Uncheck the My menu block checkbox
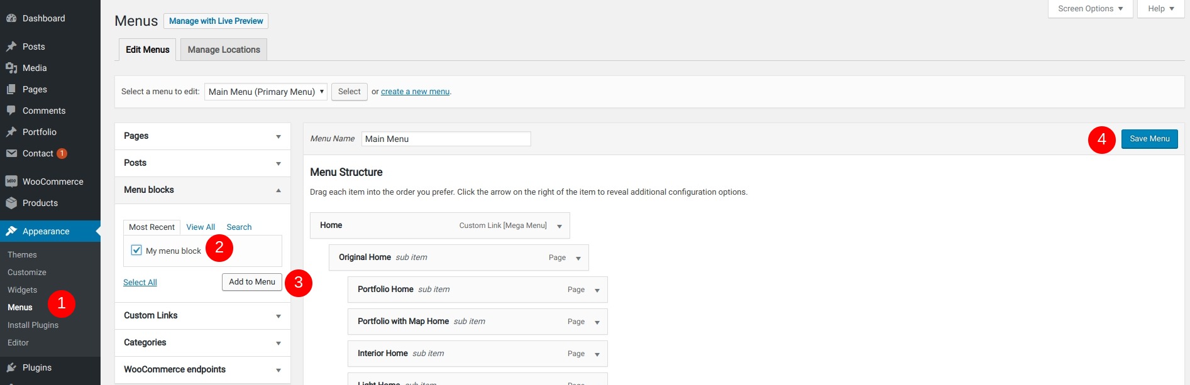This screenshot has height=385, width=1190. pyautogui.click(x=136, y=250)
